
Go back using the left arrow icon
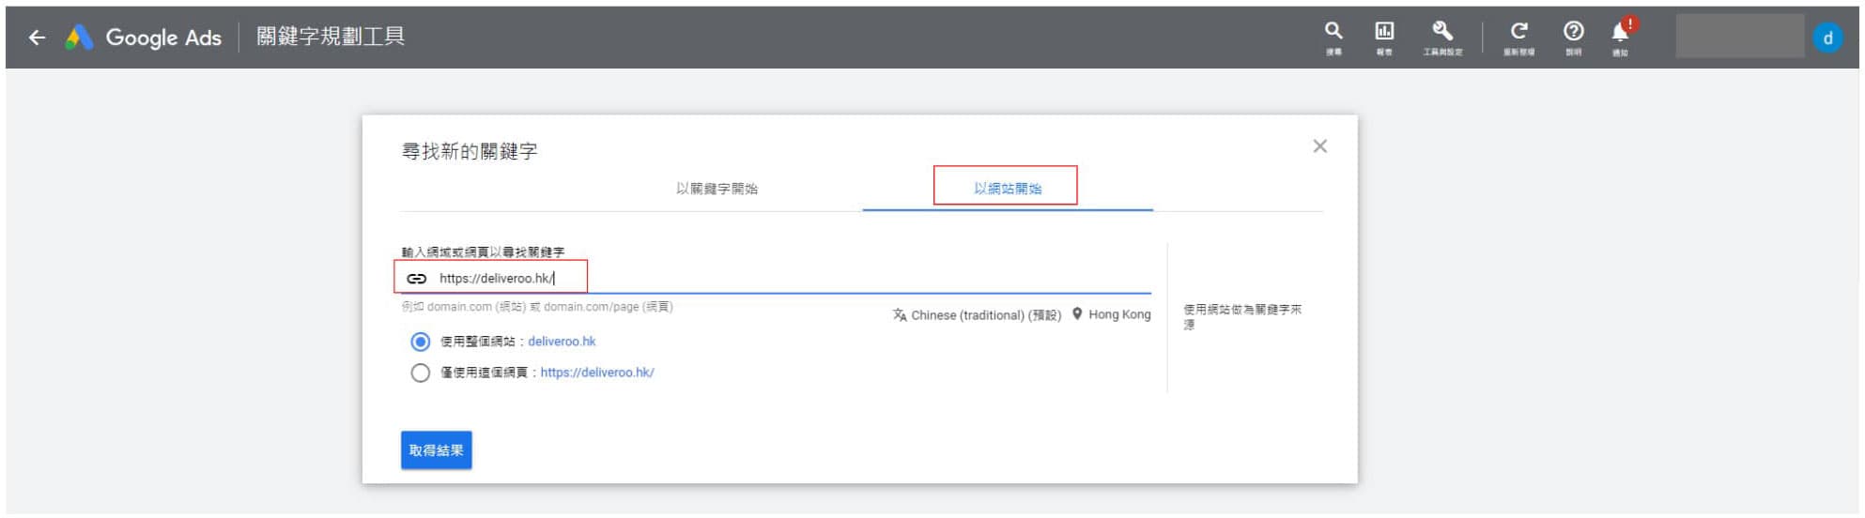pos(37,38)
